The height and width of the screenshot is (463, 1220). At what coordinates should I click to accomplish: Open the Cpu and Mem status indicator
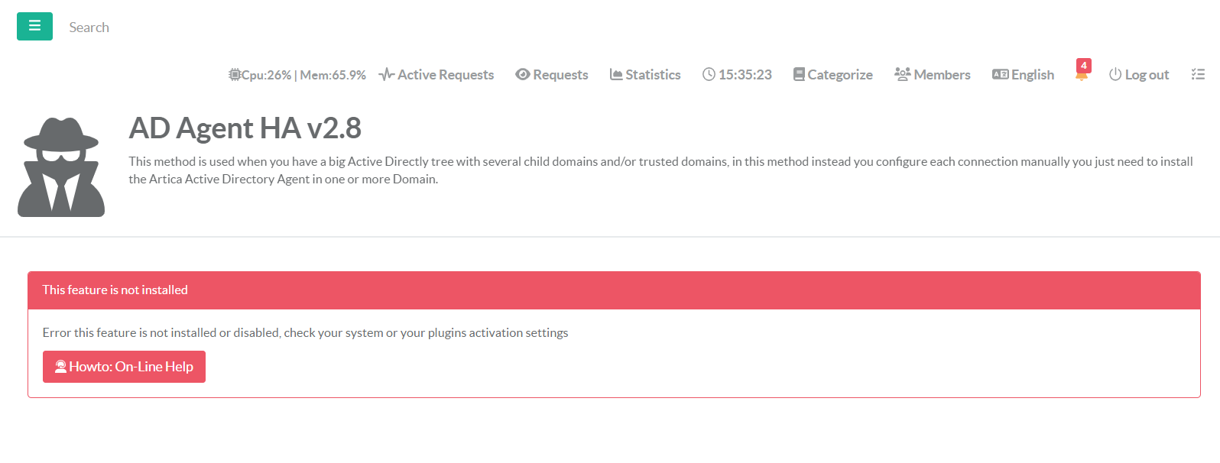(297, 75)
